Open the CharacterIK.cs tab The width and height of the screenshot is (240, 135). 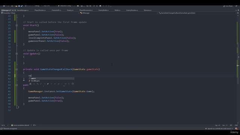(56, 10)
